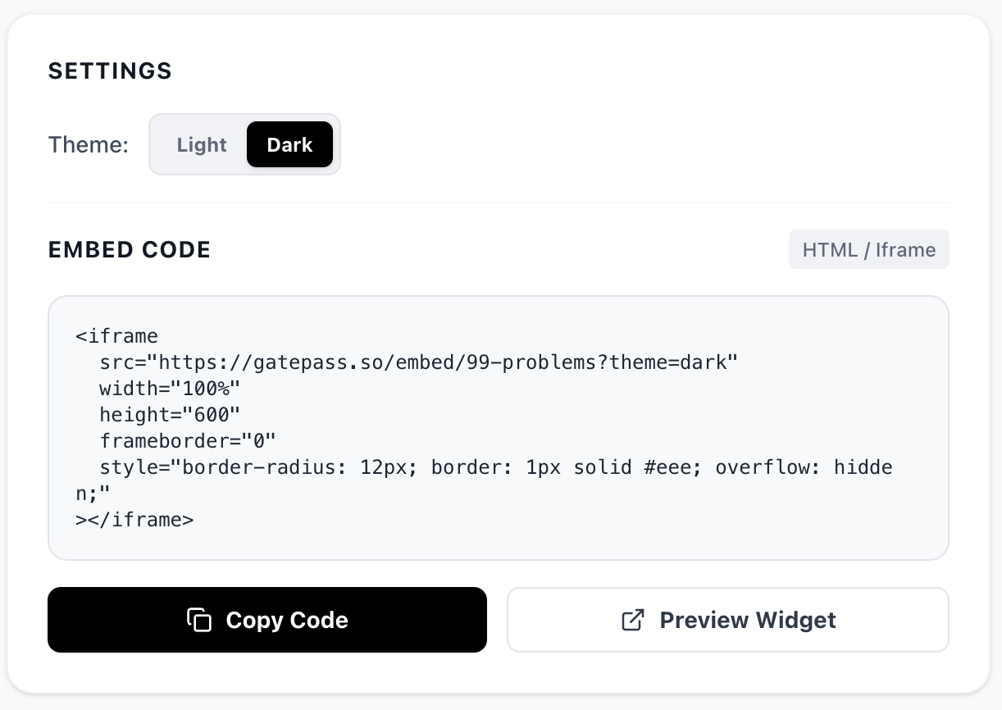Click the EMBED CODE section heading

(x=130, y=250)
